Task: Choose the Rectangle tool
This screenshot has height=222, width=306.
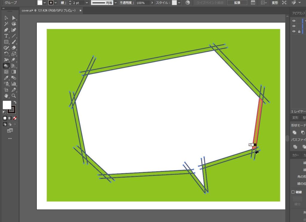Action: (x=6, y=42)
